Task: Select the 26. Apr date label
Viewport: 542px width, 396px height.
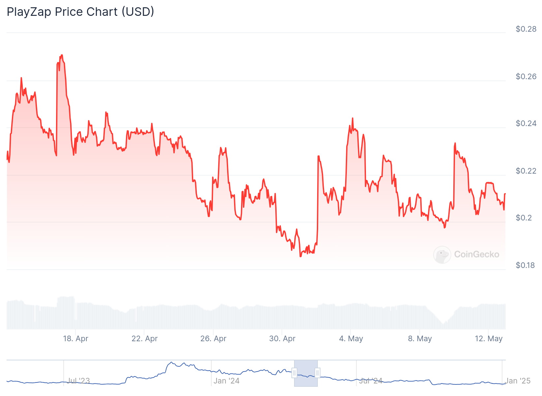Action: point(213,339)
